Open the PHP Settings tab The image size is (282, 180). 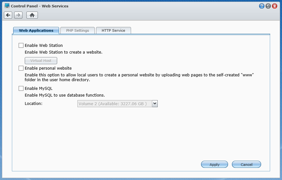(x=77, y=30)
